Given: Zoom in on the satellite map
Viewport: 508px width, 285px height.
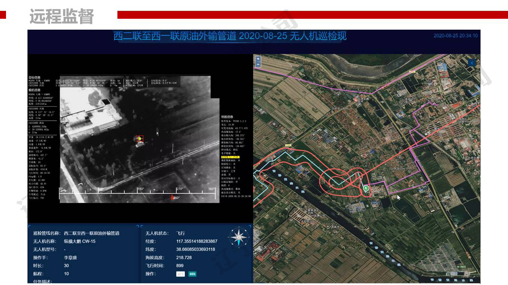Looking at the screenshot, I should pos(258,59).
